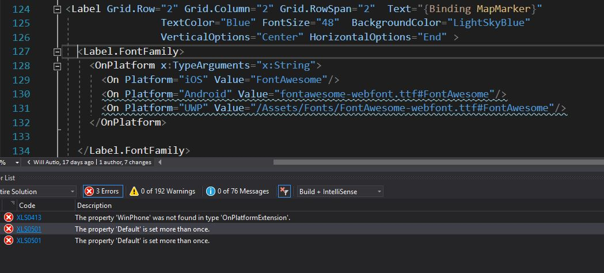Click the warning triangle icon
Viewport: 604px width, 273px height.
click(x=134, y=191)
